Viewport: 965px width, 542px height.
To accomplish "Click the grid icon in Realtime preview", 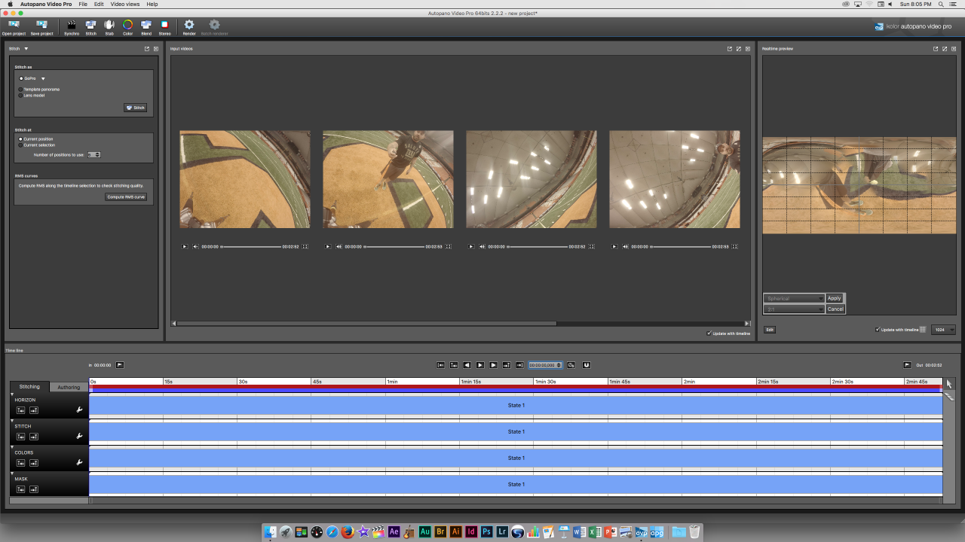I will click(x=923, y=330).
